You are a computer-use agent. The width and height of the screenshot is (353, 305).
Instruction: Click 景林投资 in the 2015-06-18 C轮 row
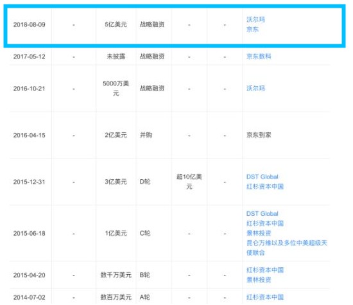point(259,233)
